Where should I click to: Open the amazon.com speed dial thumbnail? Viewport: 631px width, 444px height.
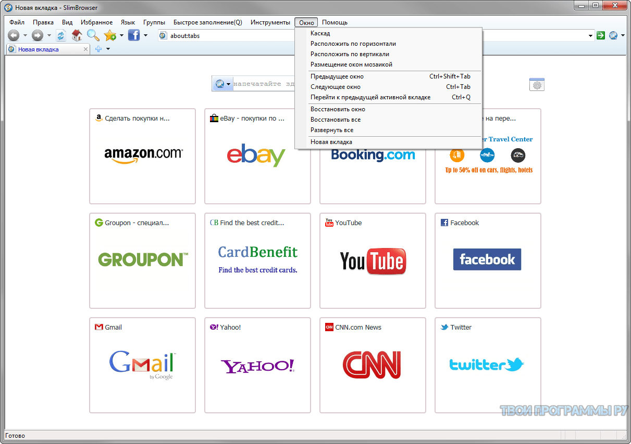(143, 156)
